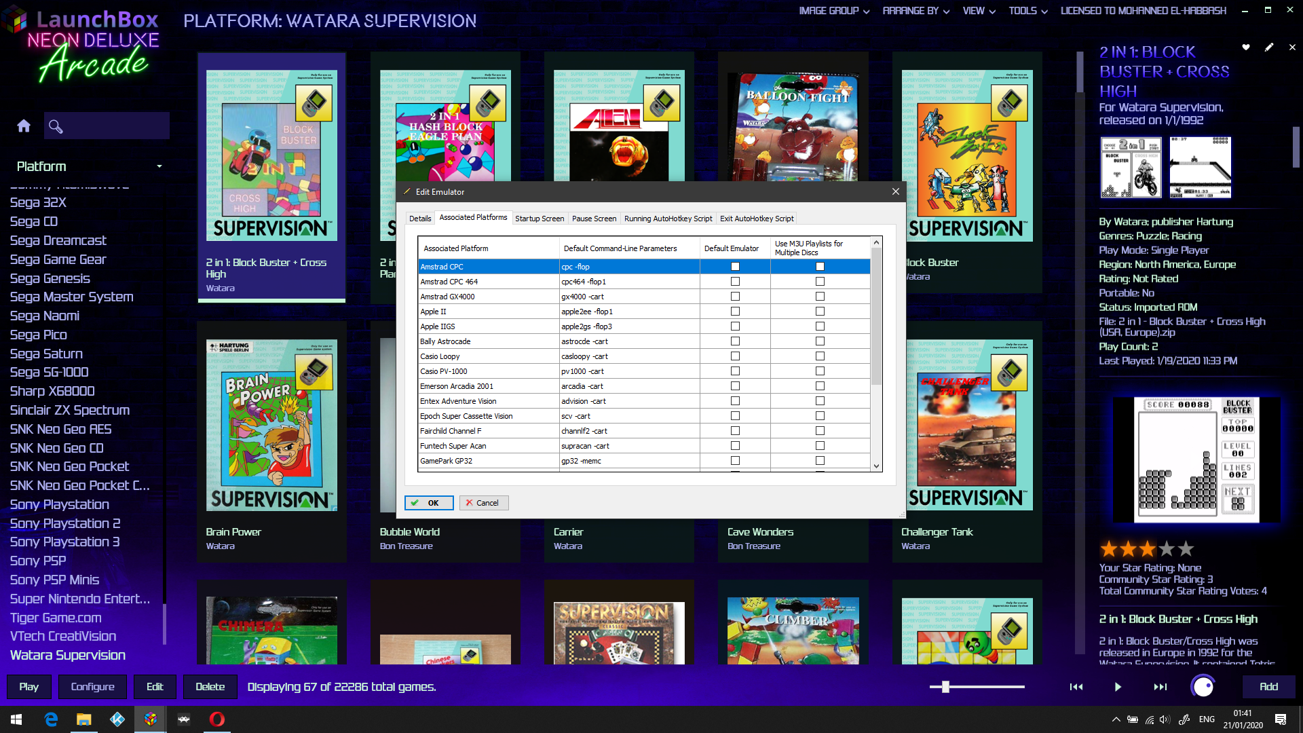
Task: Click the Play button in bottom bar
Action: 29,687
